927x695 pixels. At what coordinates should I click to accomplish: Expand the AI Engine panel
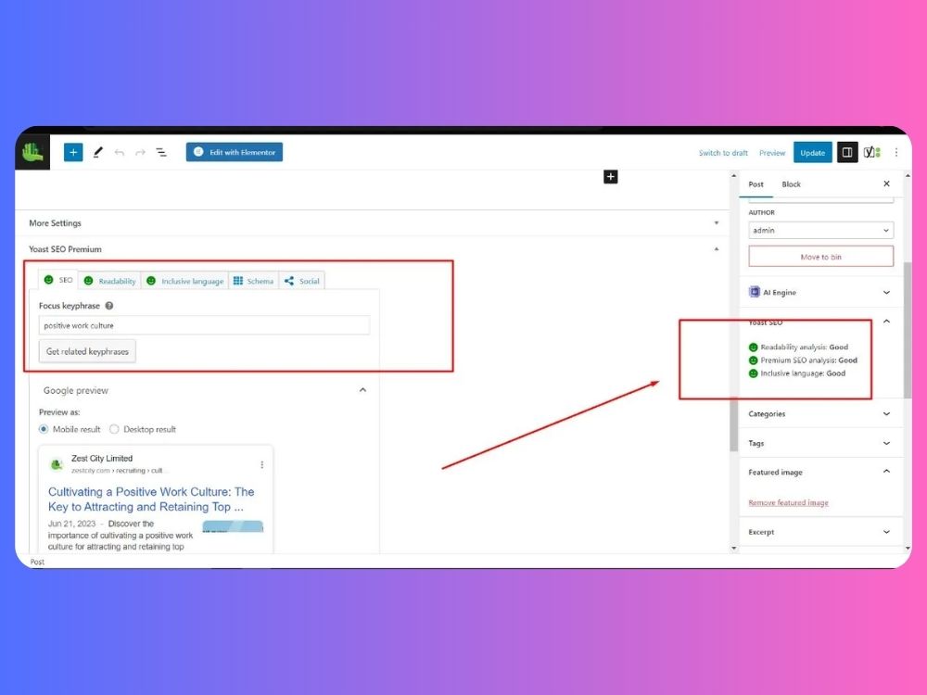(886, 292)
